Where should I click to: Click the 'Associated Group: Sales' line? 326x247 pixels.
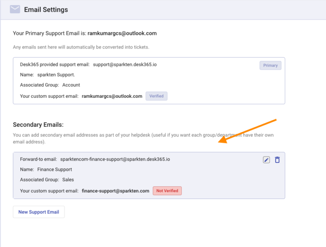(x=47, y=180)
